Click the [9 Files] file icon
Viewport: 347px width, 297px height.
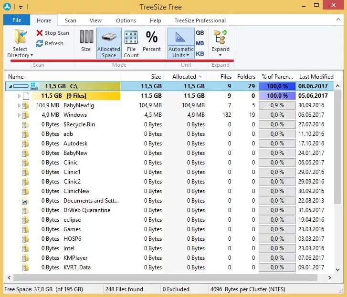[26, 96]
